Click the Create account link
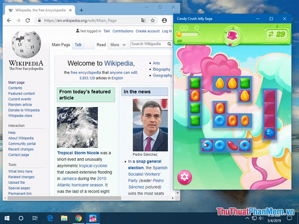The image size is (299, 224). (x=148, y=31)
